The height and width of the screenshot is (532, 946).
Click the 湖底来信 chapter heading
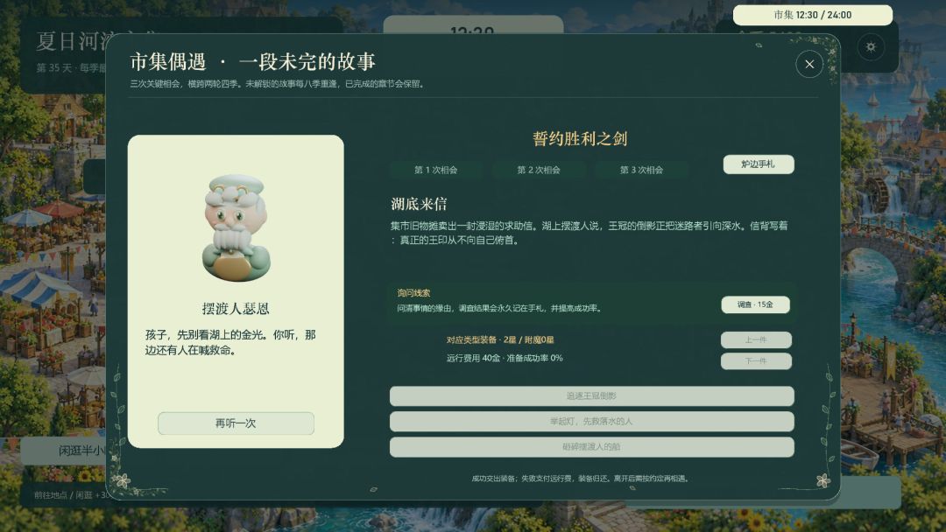click(x=419, y=204)
